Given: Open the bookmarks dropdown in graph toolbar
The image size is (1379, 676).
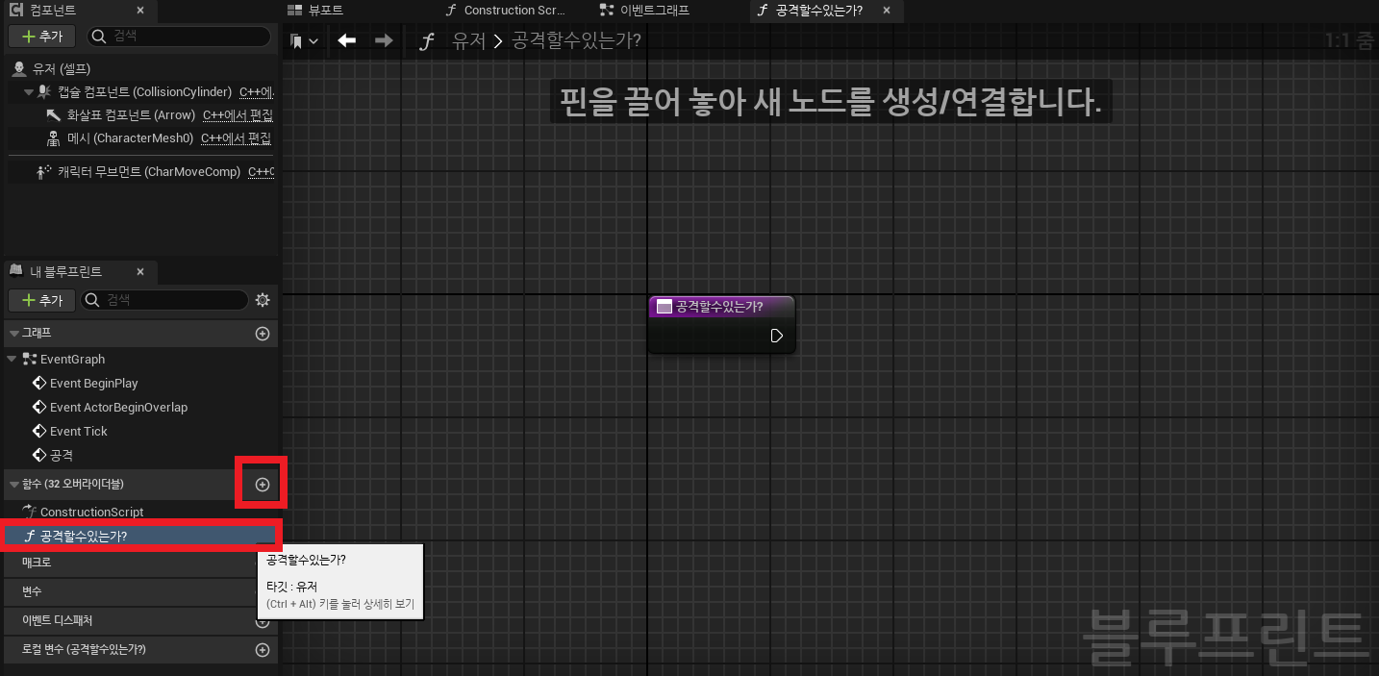Looking at the screenshot, I should [x=304, y=41].
